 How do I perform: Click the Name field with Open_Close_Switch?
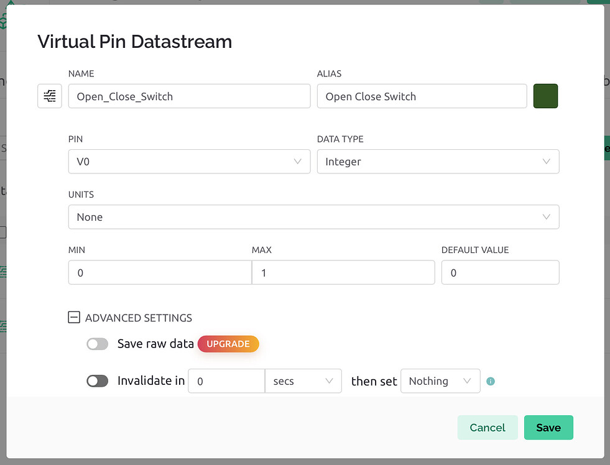189,96
